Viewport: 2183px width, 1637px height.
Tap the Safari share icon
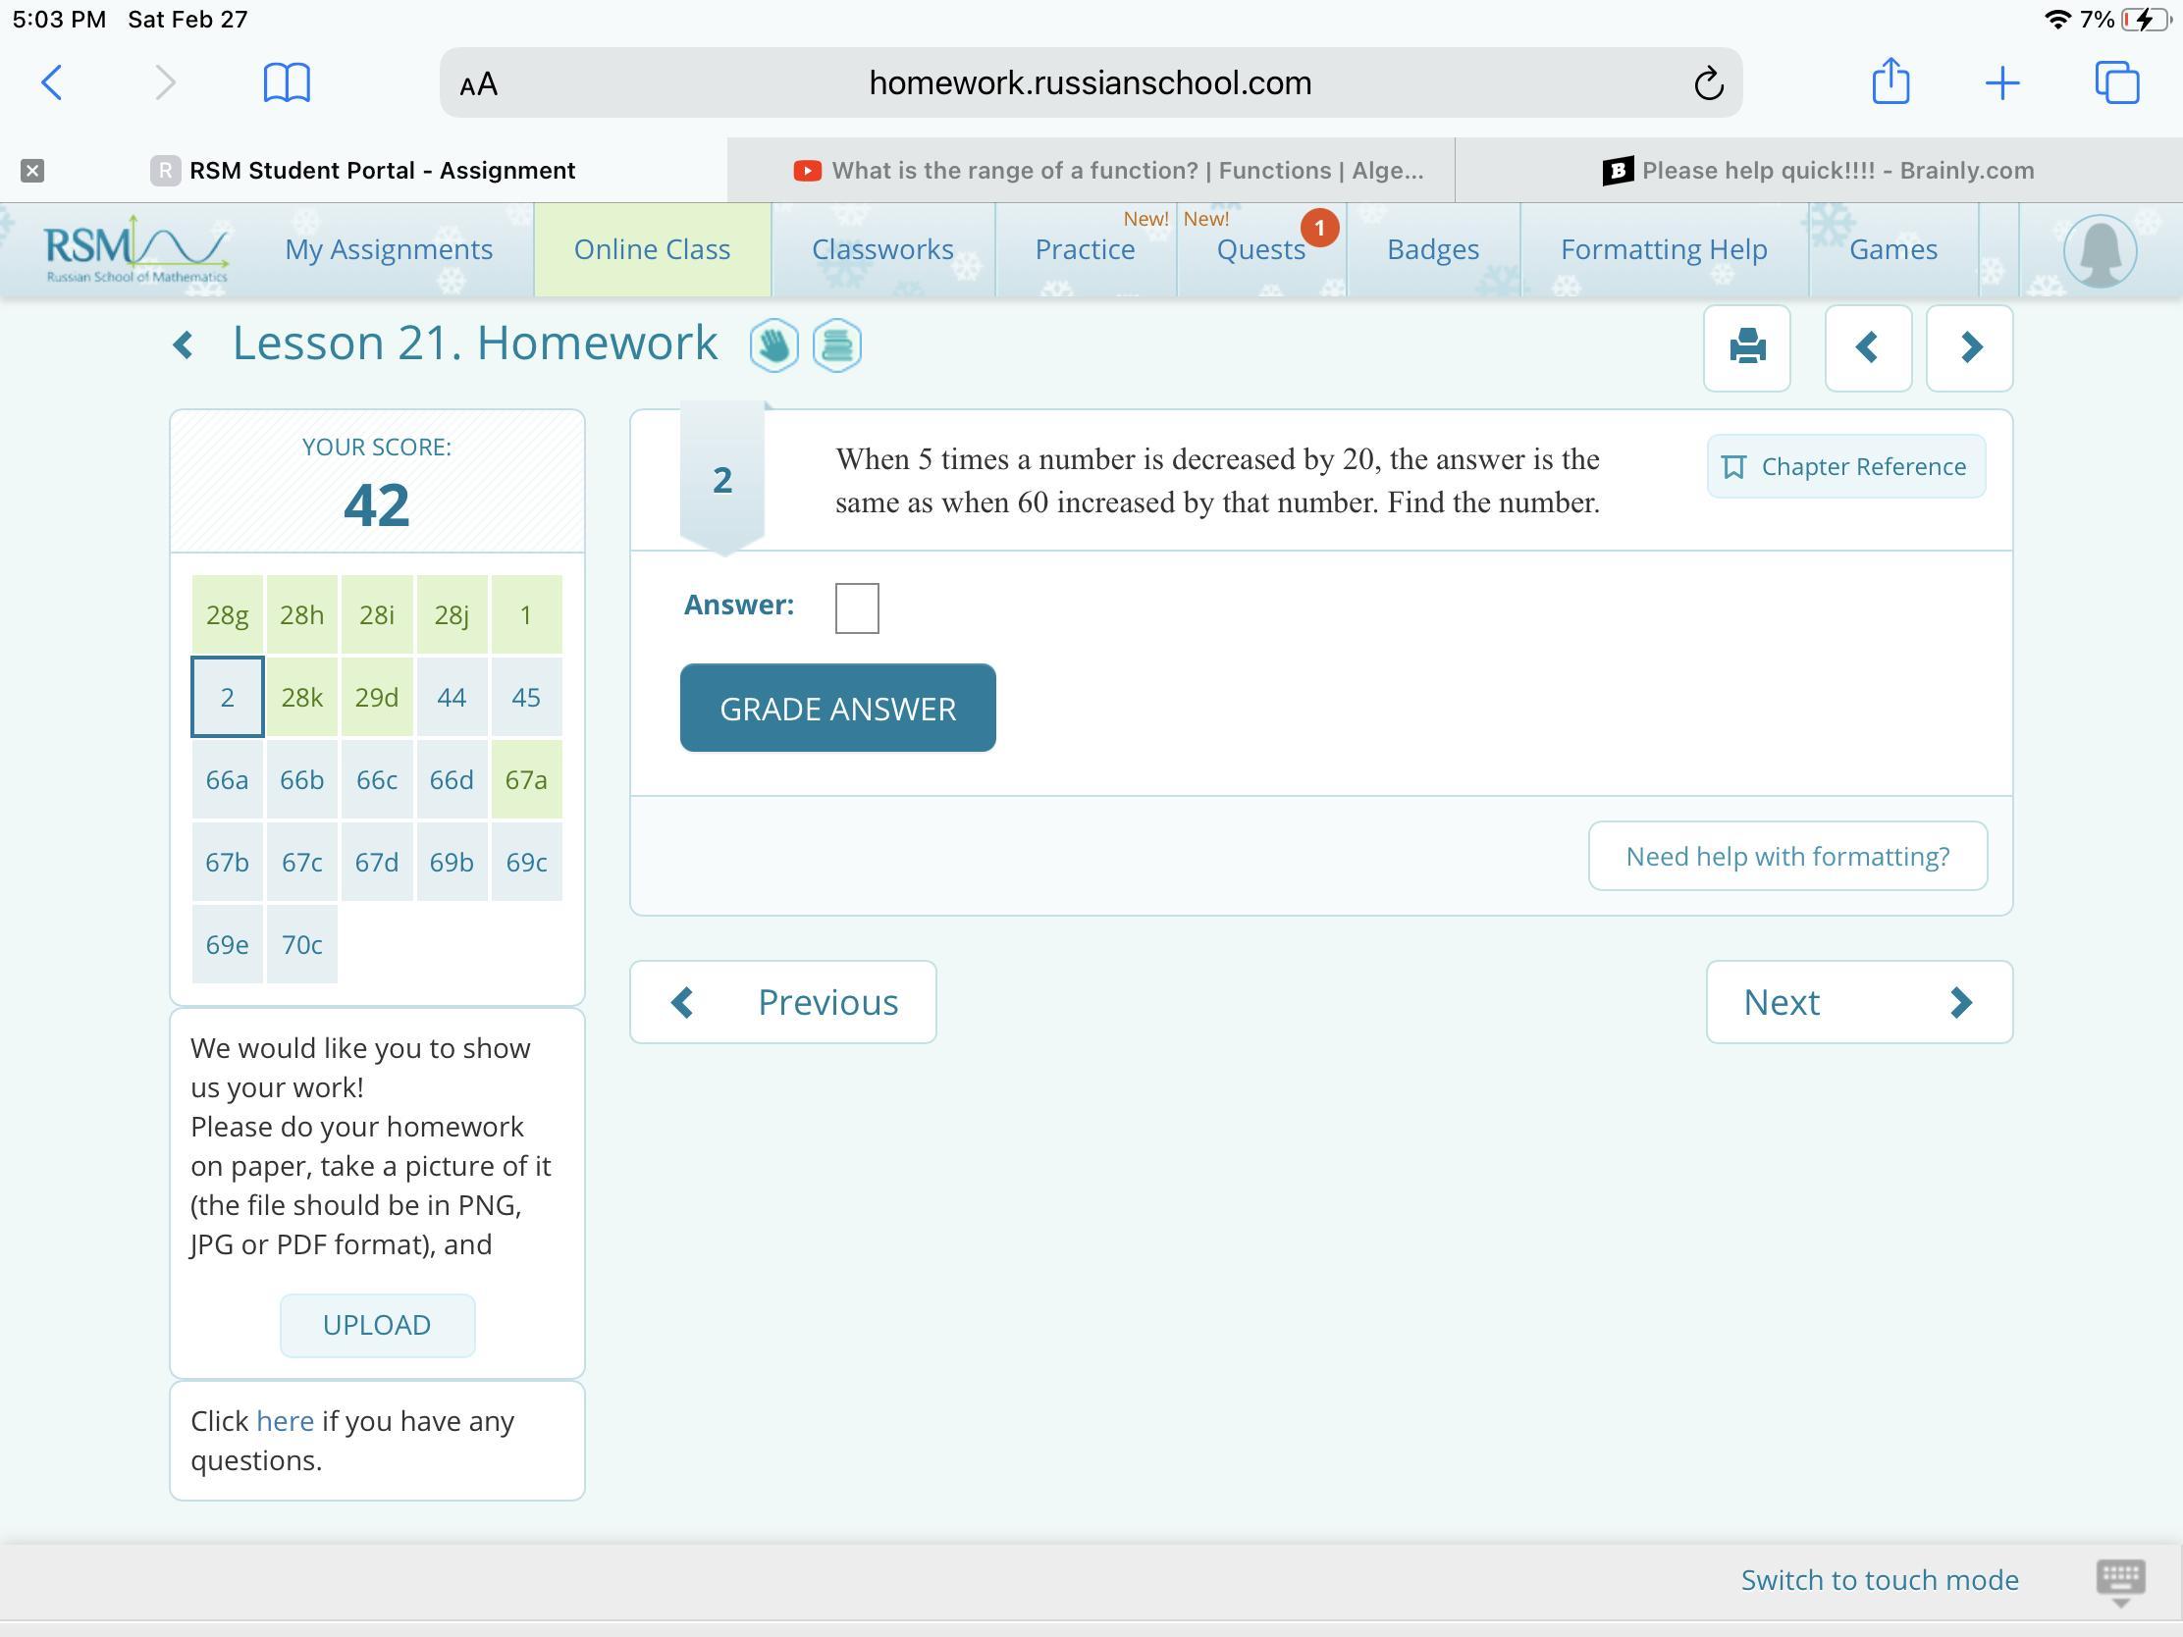1890,81
